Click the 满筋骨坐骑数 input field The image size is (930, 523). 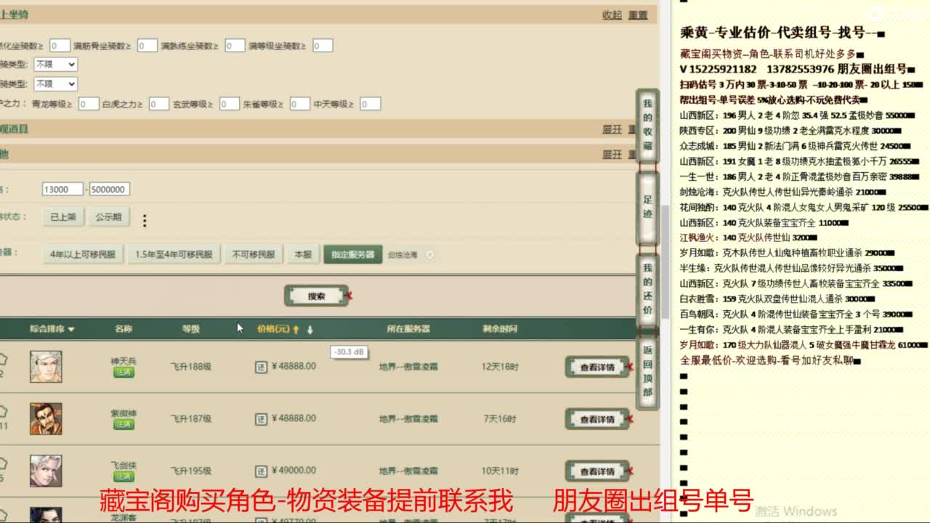(147, 46)
